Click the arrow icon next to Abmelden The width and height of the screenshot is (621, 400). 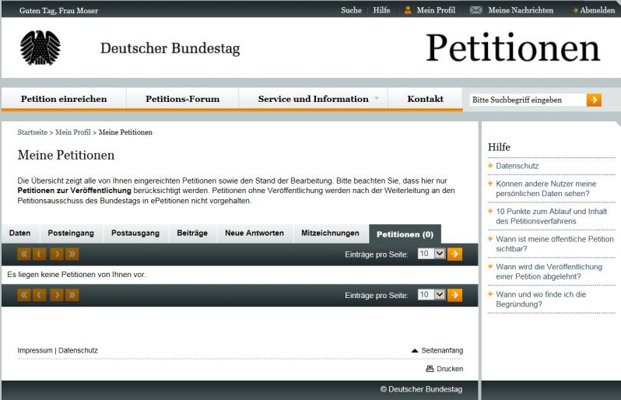tap(575, 10)
